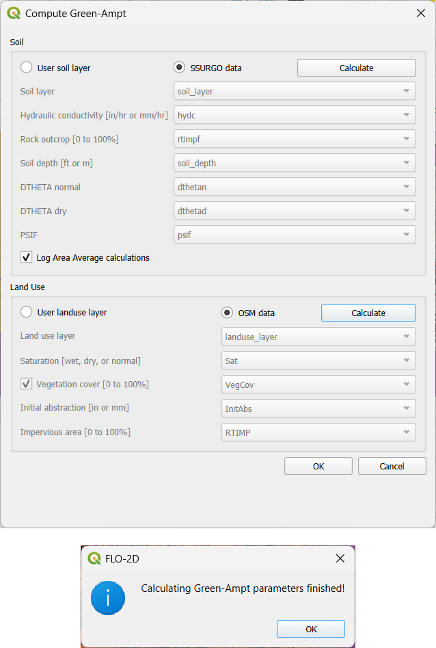Open the Rock outcrop rtimpf combo box
The height and width of the screenshot is (648, 436).
click(295, 139)
